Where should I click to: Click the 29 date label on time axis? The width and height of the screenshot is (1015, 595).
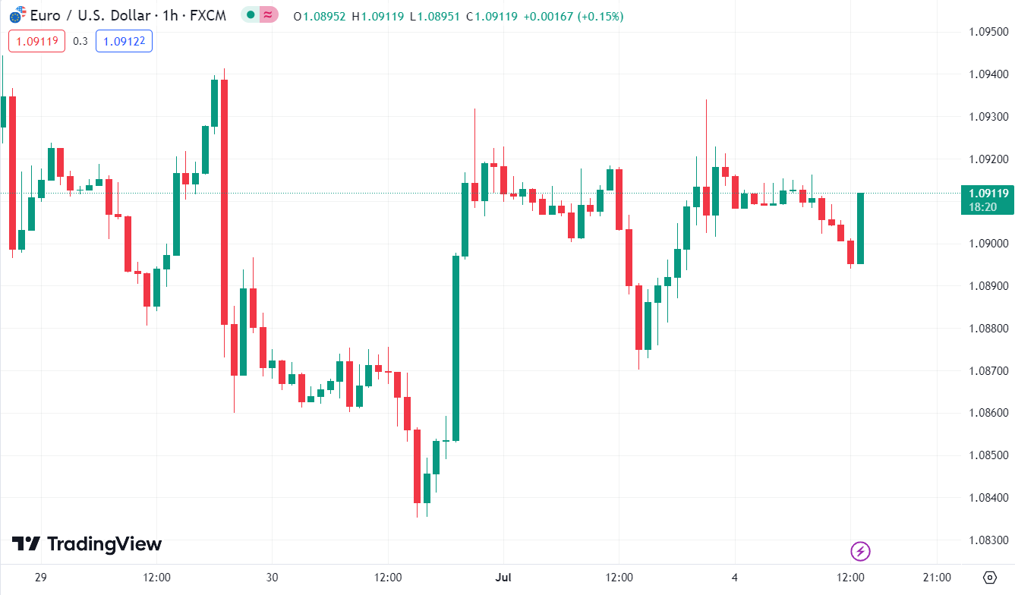[x=41, y=578]
